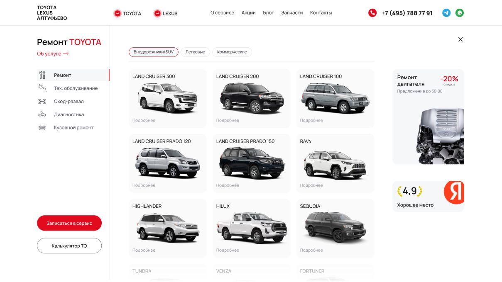Screen dimensions: 502x282
Task: Click the red phone handset icon in header
Action: 372,13
